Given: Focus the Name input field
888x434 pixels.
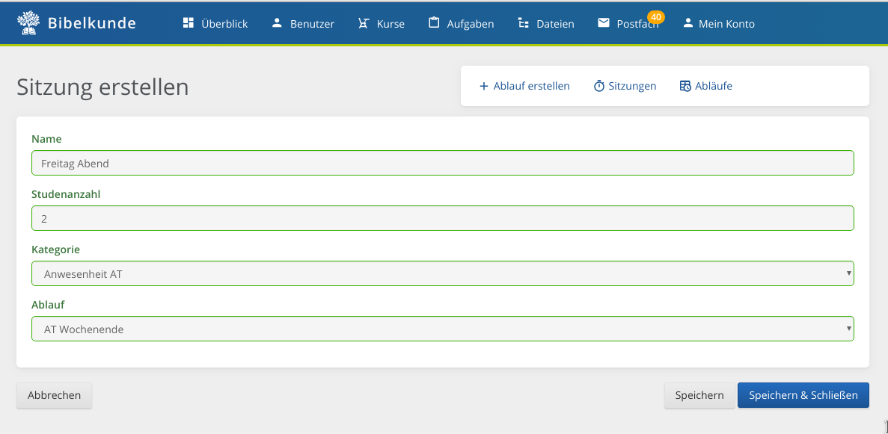Looking at the screenshot, I should (x=443, y=163).
